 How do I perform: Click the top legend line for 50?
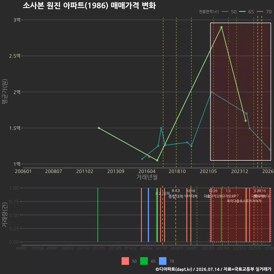[225, 12]
